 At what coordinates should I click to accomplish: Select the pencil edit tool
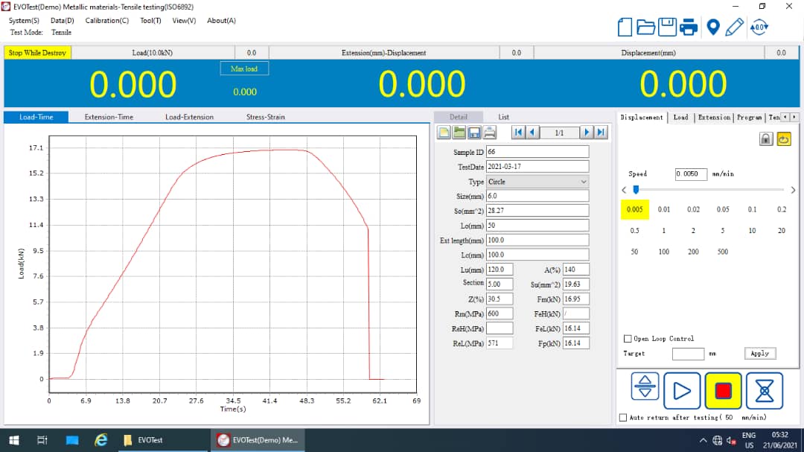(x=736, y=27)
